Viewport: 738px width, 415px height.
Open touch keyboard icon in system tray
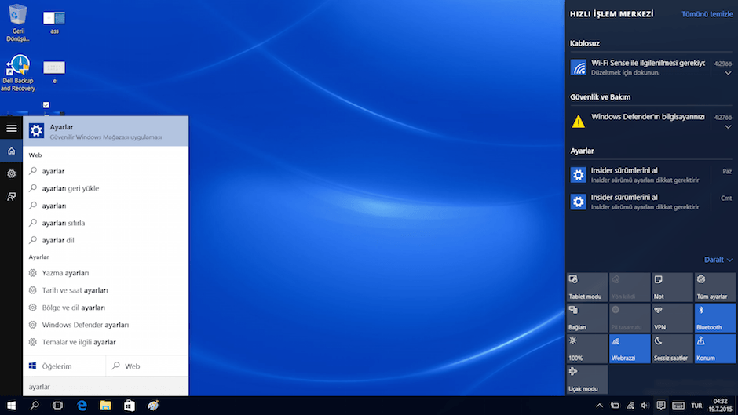coord(678,405)
